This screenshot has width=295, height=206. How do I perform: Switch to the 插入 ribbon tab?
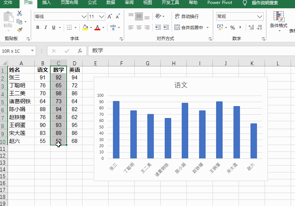[46, 3]
